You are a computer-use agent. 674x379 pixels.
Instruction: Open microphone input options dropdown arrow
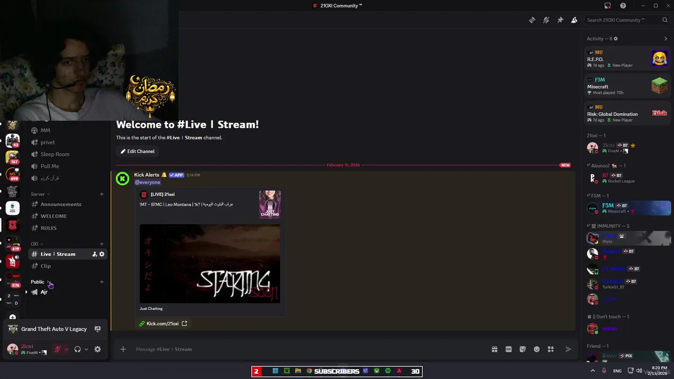click(x=66, y=349)
